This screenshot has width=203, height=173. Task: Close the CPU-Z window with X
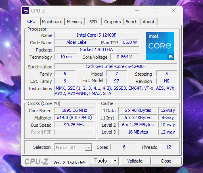click(x=174, y=10)
